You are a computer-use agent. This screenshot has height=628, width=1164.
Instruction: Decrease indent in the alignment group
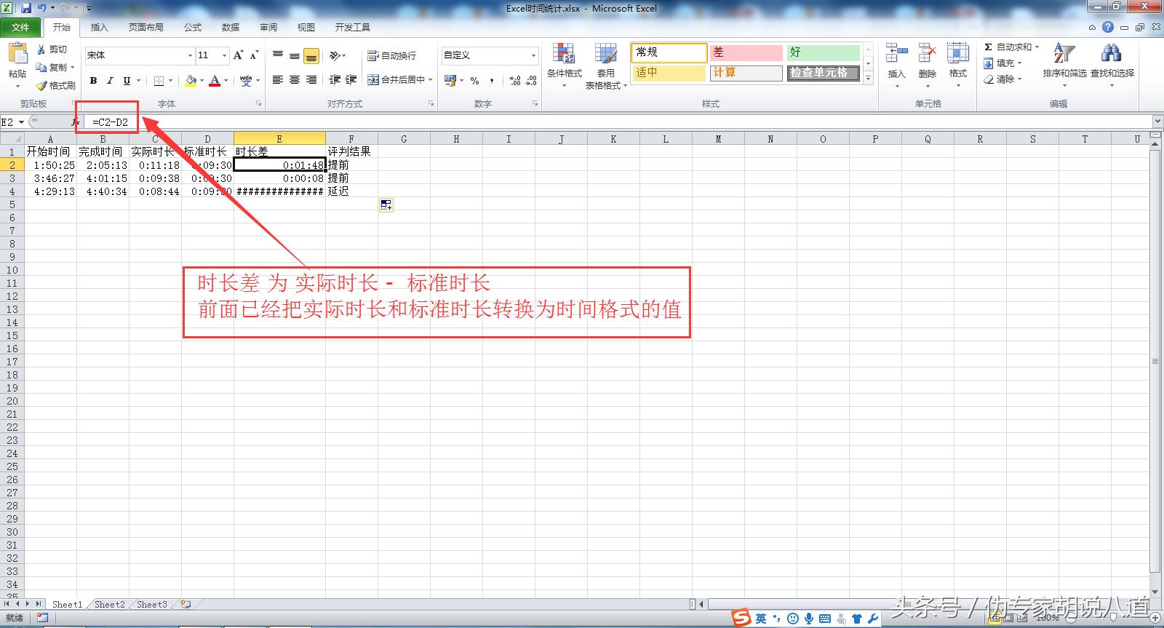(335, 79)
